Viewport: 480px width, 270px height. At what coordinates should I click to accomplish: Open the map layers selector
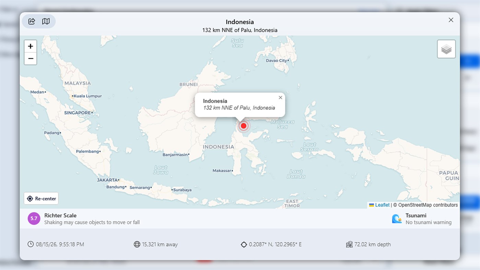point(446,49)
